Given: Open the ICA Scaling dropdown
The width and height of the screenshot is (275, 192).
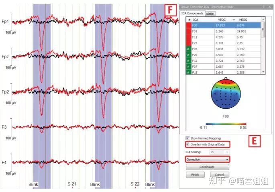Looking at the screenshot, I should pyautogui.click(x=220, y=152).
